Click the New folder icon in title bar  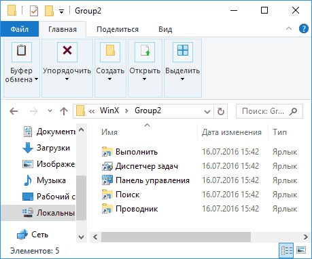tap(49, 11)
